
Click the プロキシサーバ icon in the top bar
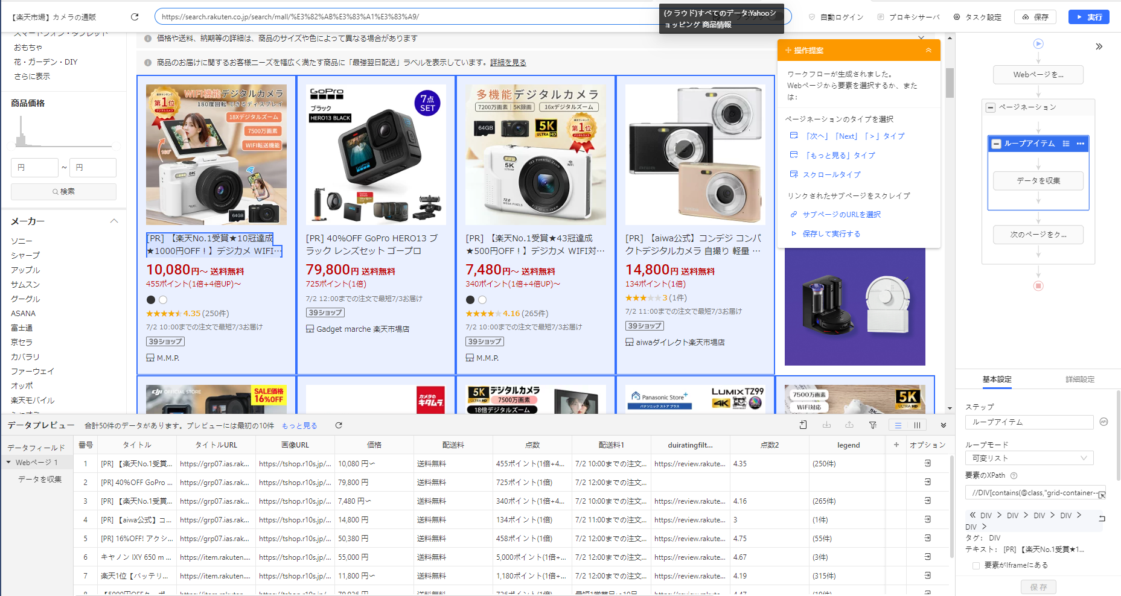881,17
